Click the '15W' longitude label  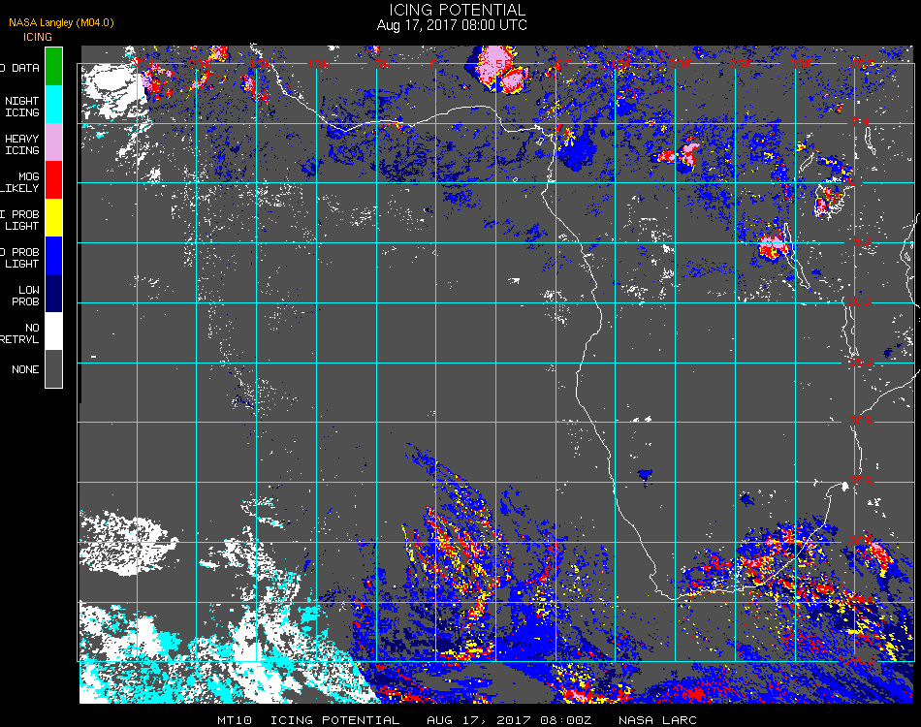(260, 64)
